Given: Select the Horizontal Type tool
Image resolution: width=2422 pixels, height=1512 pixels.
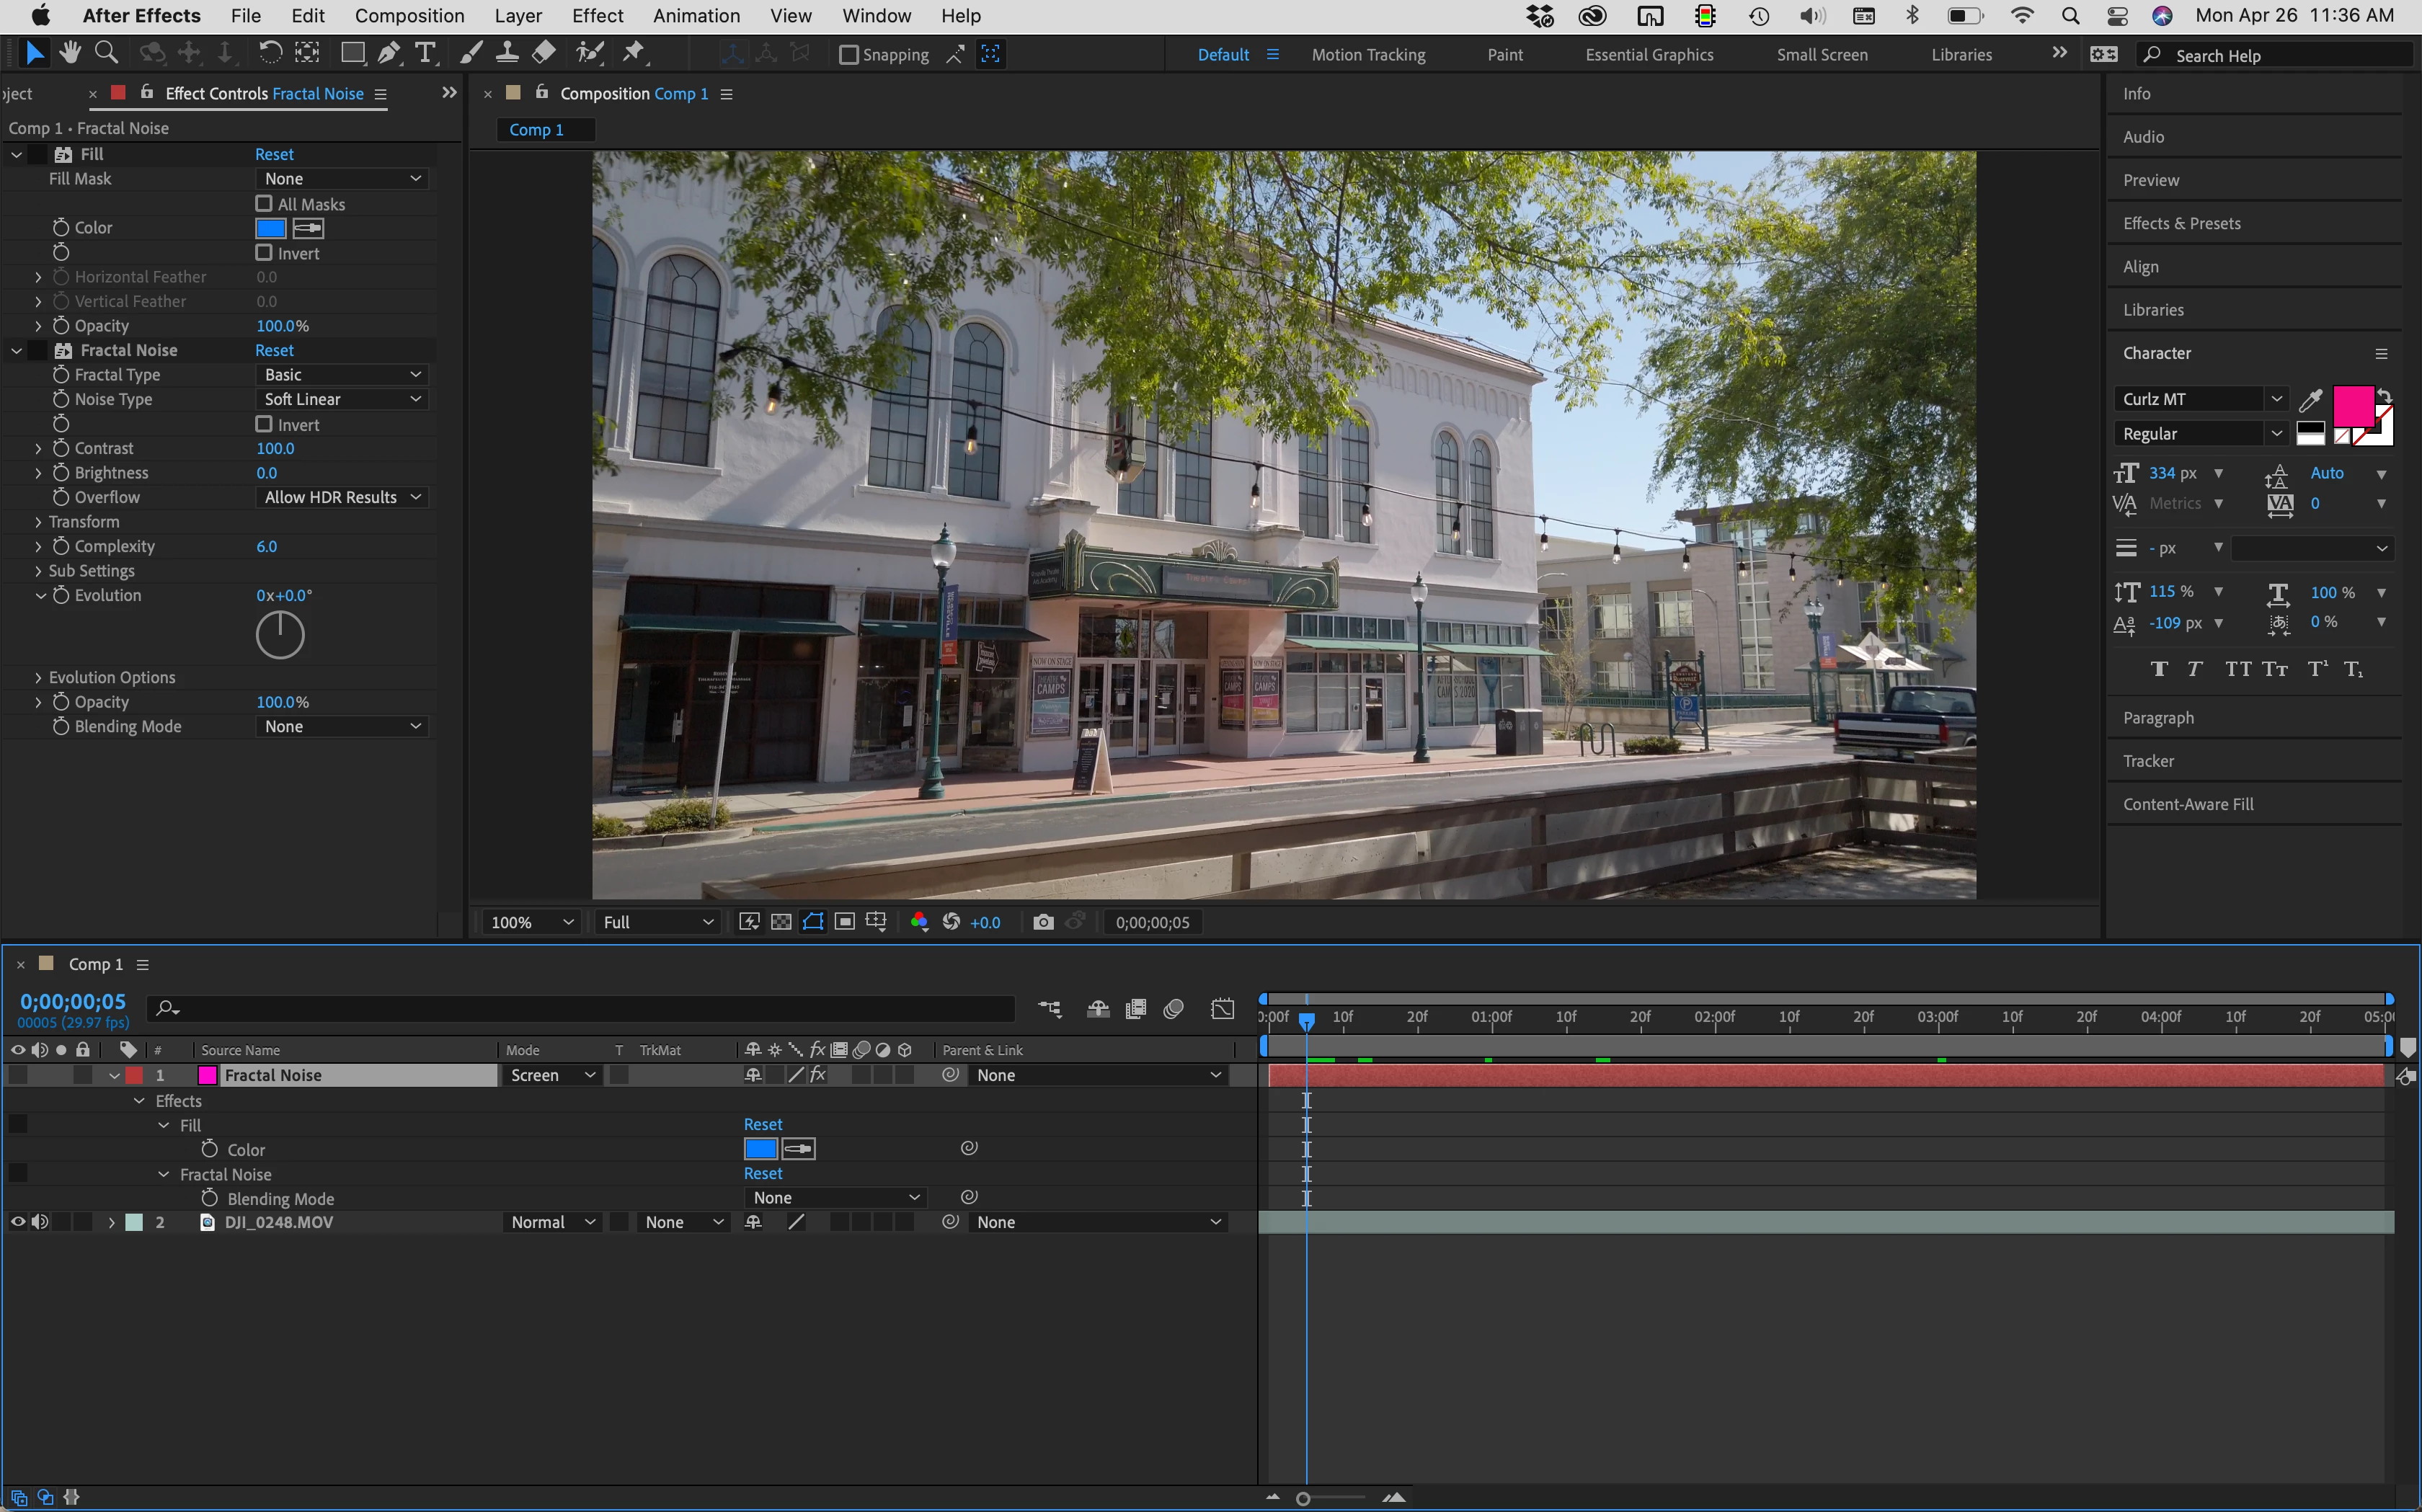Looking at the screenshot, I should pyautogui.click(x=426, y=53).
